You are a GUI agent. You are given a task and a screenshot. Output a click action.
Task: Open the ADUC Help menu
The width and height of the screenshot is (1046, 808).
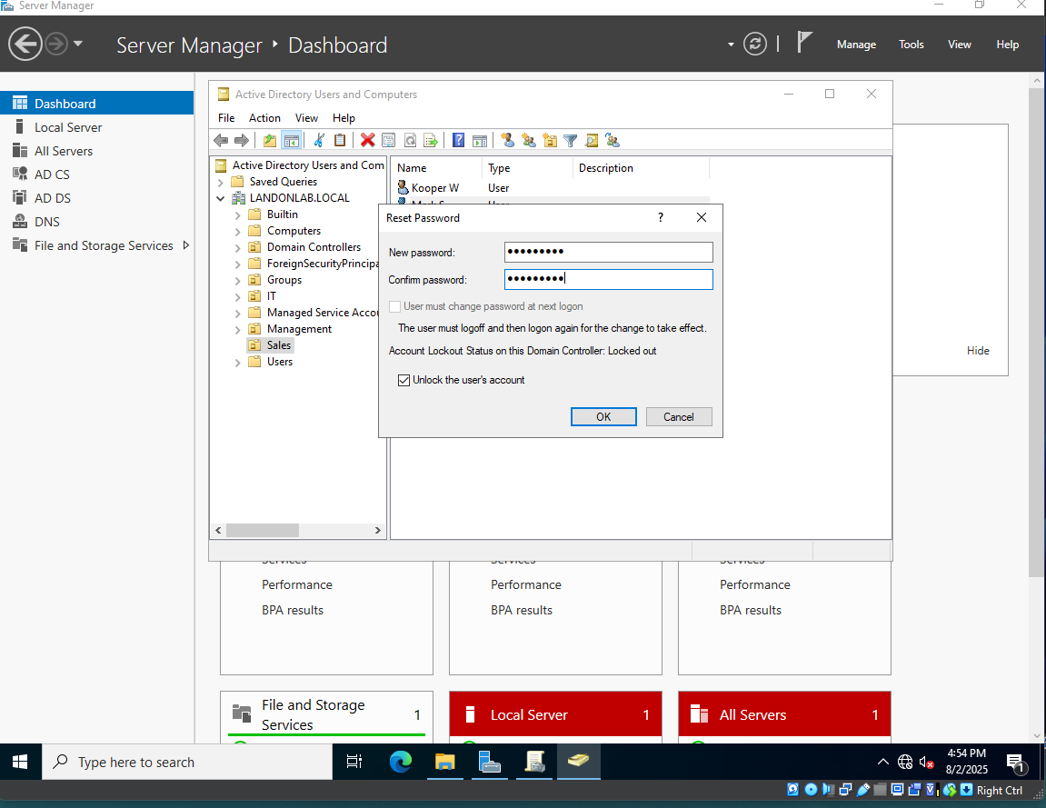pyautogui.click(x=344, y=117)
